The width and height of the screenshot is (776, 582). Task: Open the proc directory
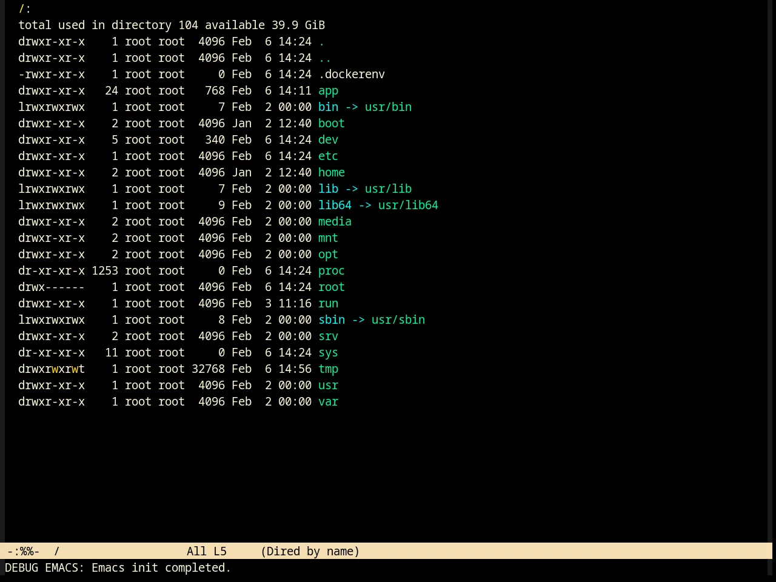332,271
